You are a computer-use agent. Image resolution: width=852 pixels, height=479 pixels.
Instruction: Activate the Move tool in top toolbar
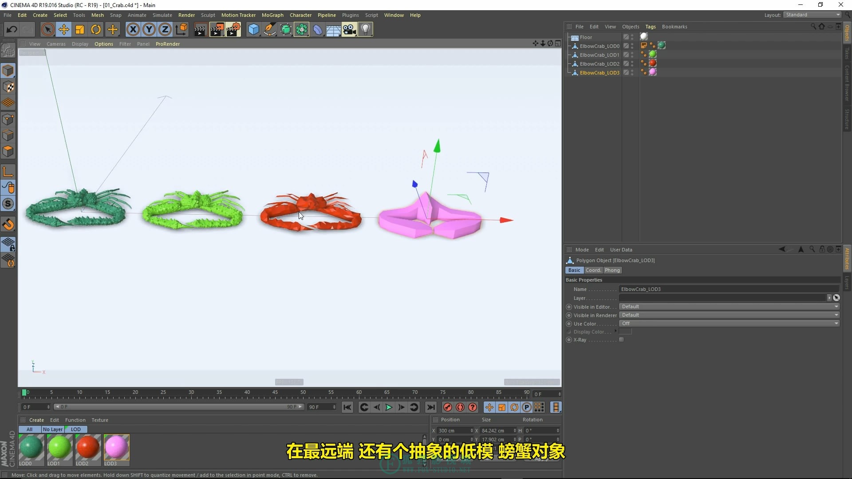coord(64,30)
